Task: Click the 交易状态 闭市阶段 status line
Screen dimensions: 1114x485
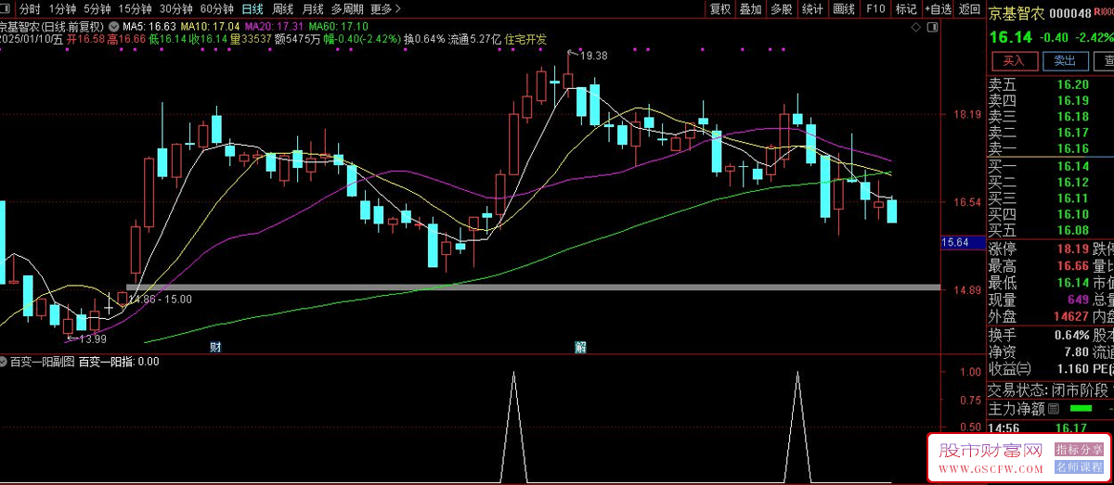Action: coord(1048,389)
